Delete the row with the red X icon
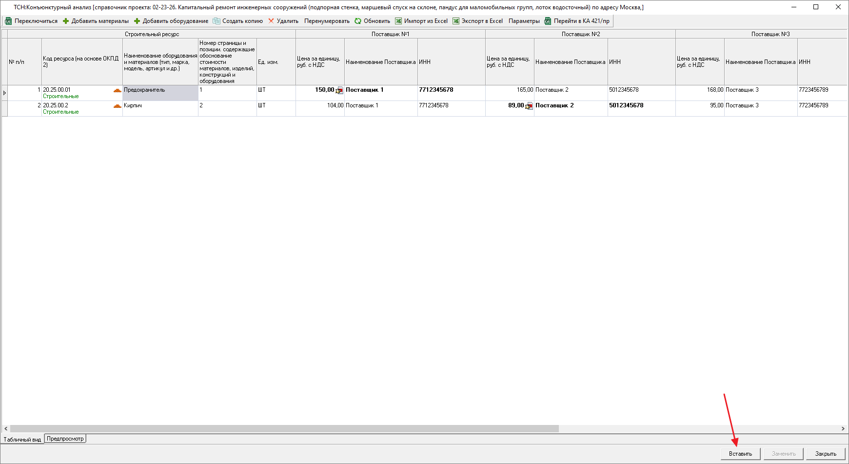This screenshot has width=849, height=464. pyautogui.click(x=271, y=21)
